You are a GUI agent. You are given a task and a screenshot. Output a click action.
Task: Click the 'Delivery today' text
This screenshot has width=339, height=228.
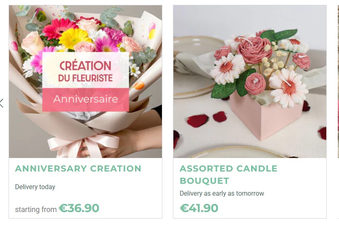click(x=35, y=187)
